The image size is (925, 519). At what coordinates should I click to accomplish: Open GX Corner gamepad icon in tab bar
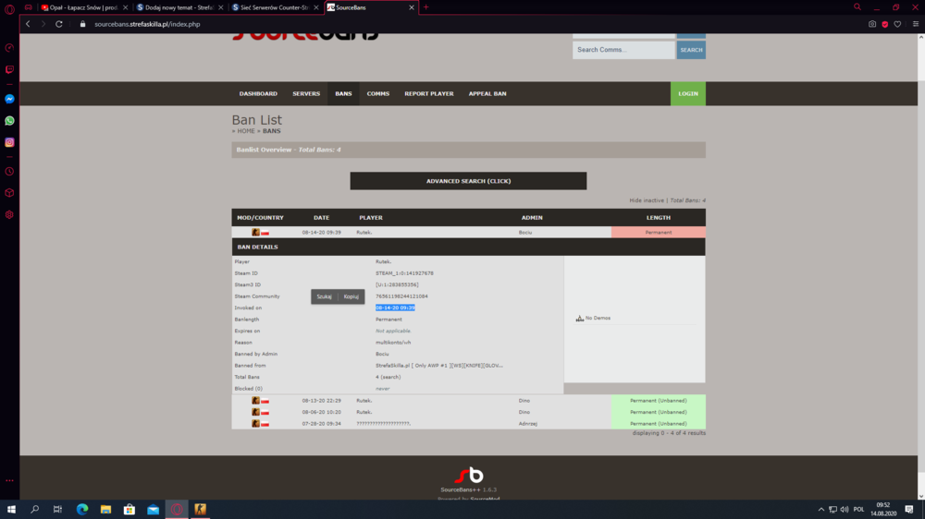pos(29,7)
